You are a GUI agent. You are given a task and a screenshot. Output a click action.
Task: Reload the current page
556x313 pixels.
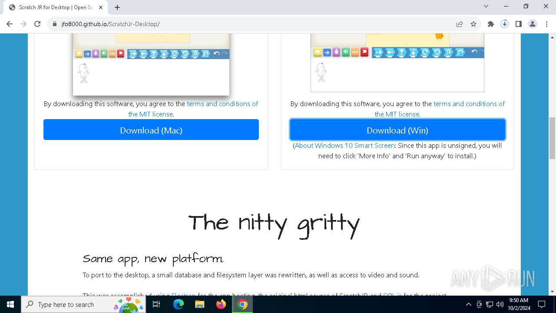37,24
